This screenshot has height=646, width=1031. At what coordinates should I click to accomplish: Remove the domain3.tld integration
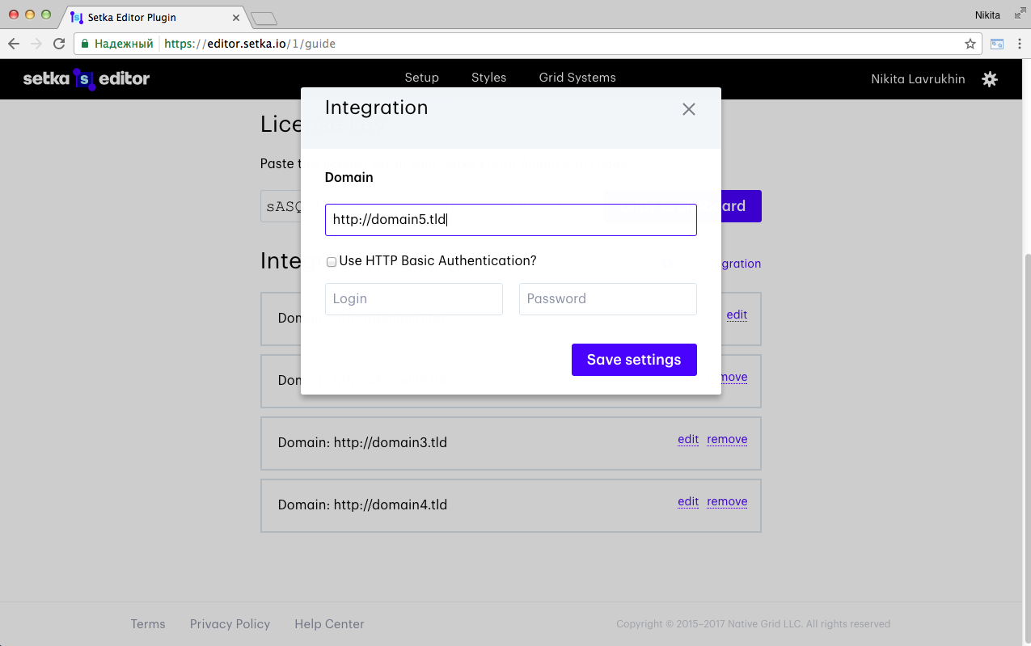(727, 439)
